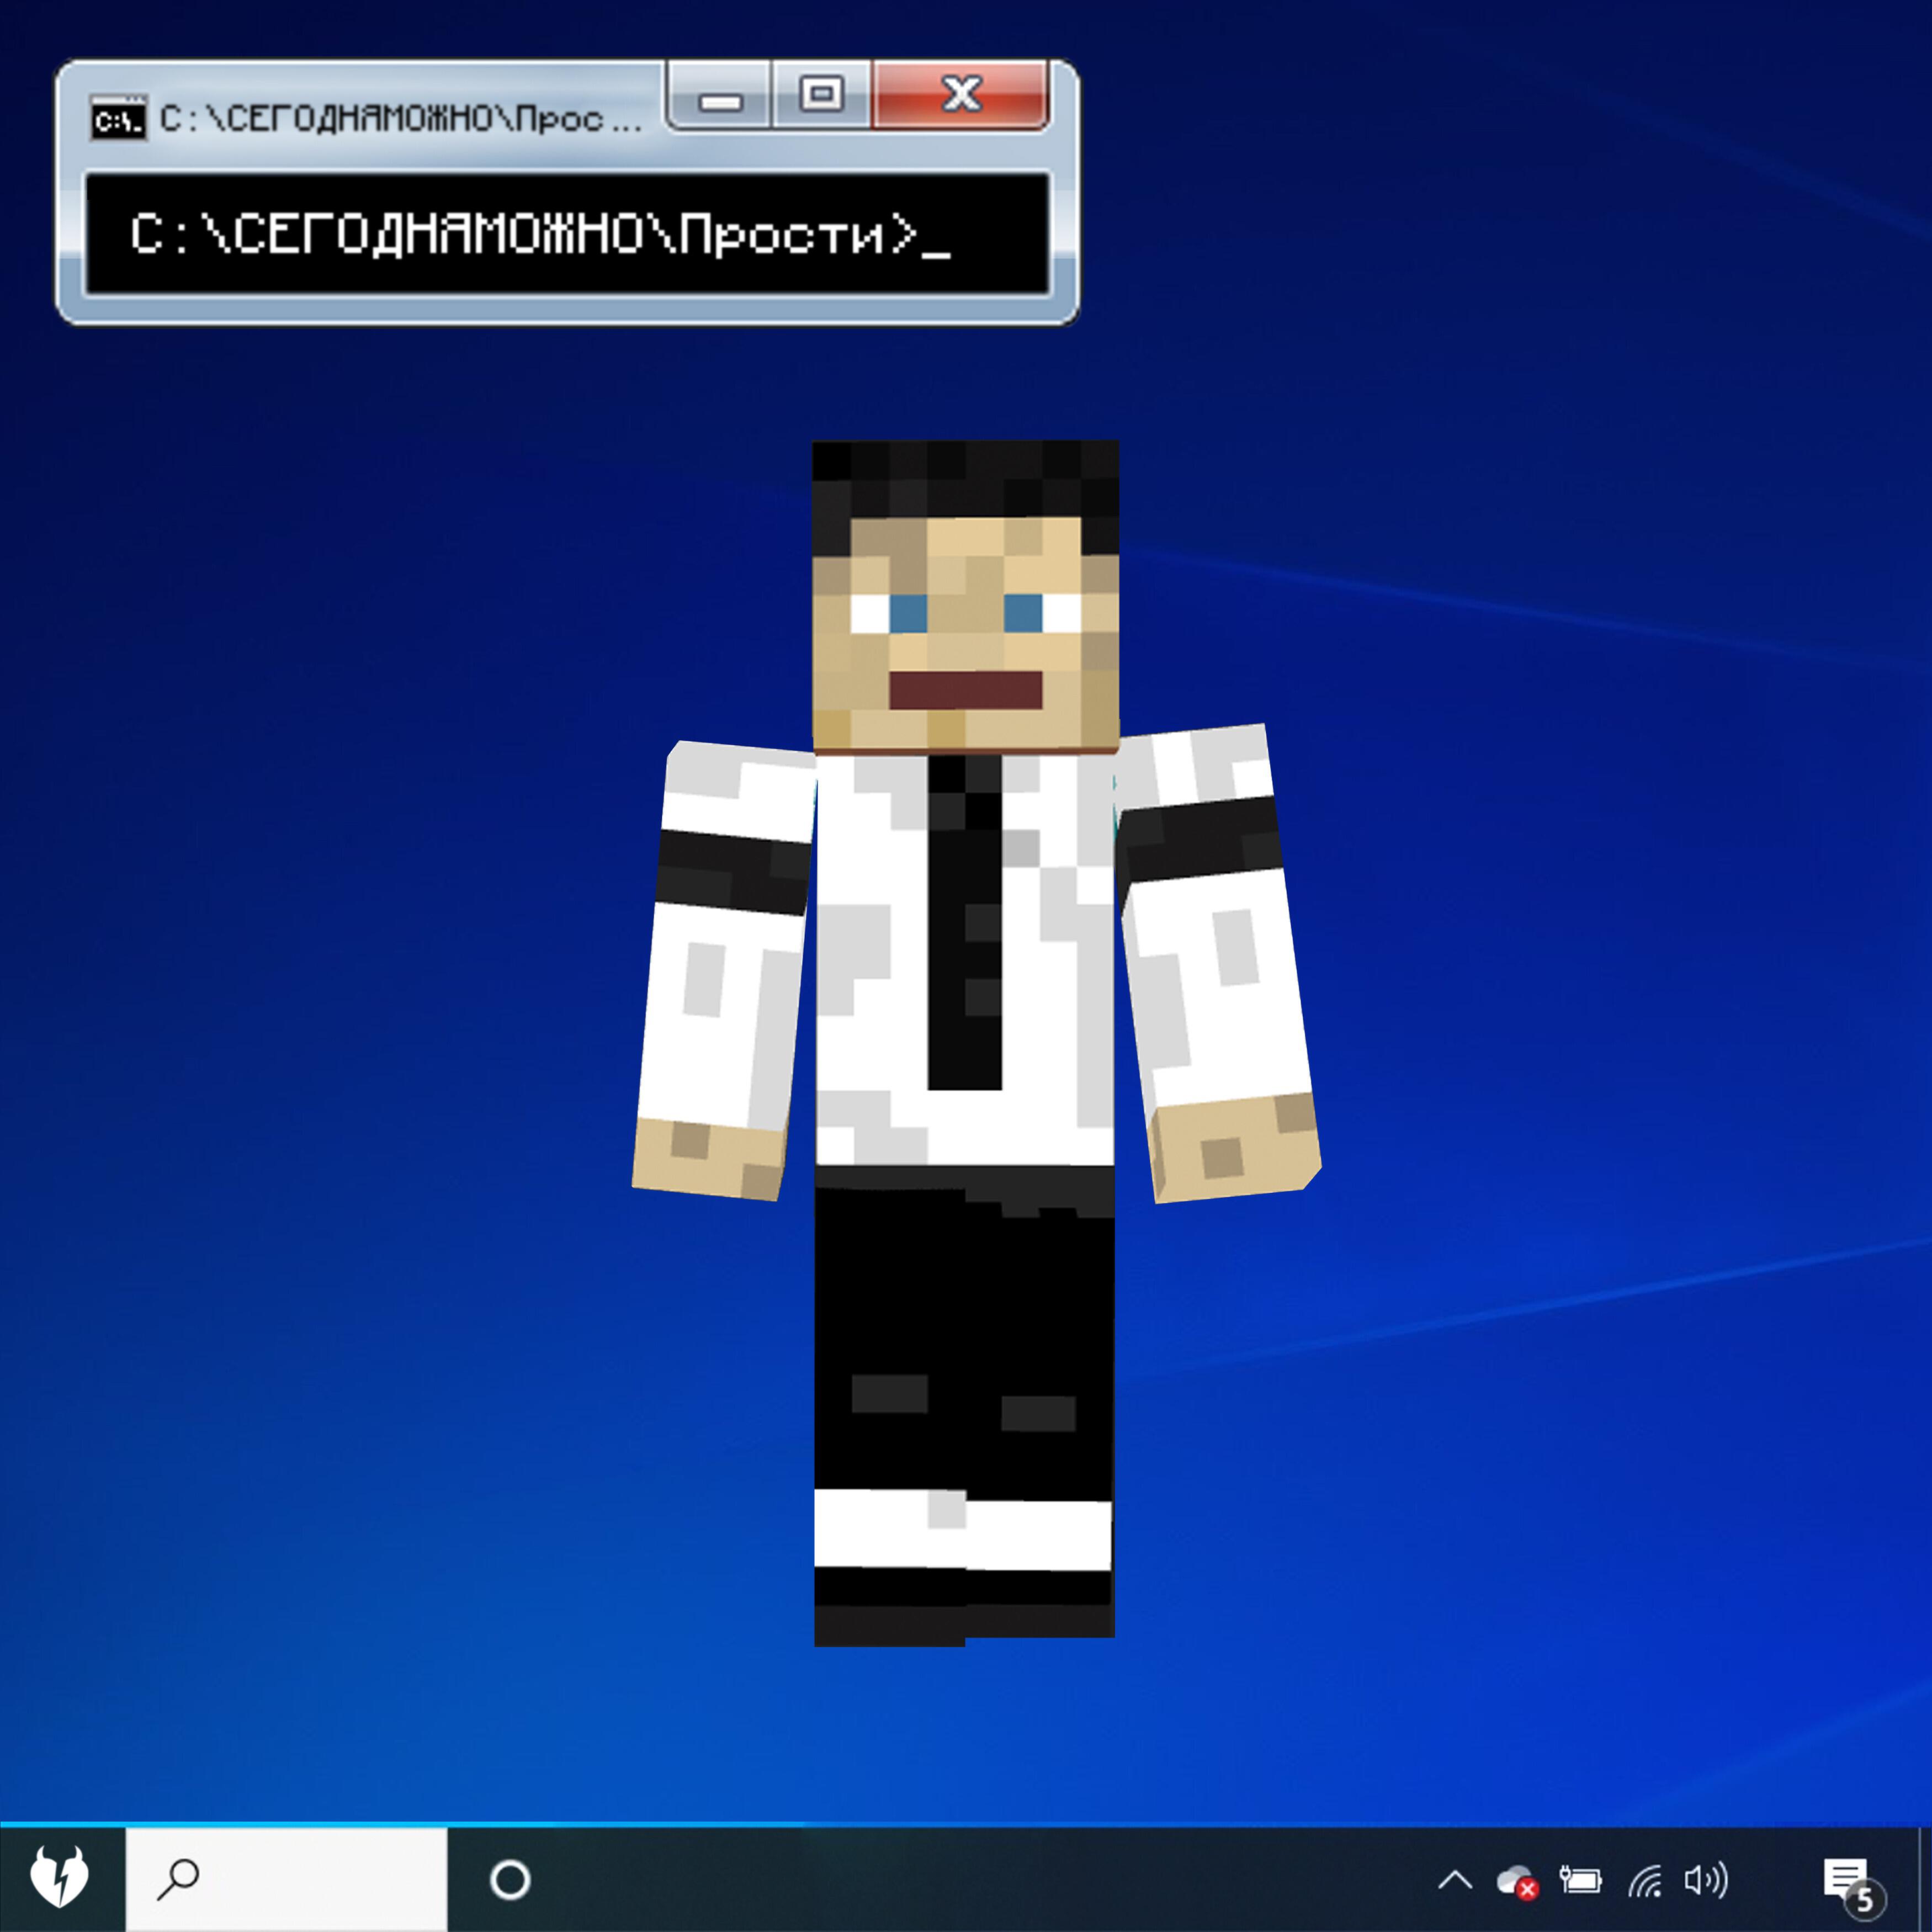Open the Start menu with the broken-heart icon
Screen dimensions: 1932x1932
[60, 1878]
